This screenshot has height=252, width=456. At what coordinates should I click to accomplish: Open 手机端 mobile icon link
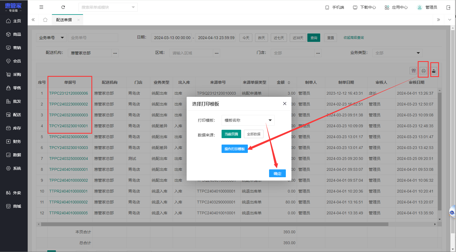click(335, 8)
